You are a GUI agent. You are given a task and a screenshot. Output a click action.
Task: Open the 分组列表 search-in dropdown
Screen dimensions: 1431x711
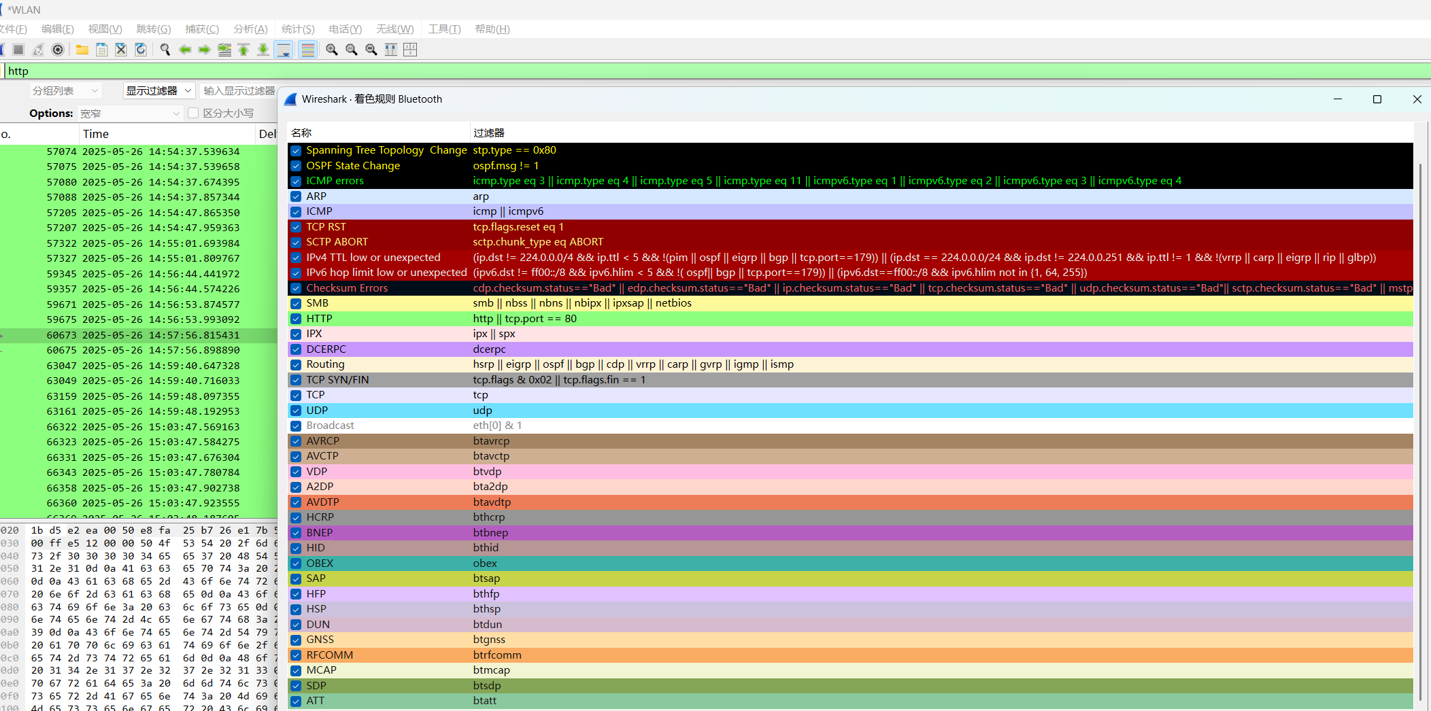(66, 90)
